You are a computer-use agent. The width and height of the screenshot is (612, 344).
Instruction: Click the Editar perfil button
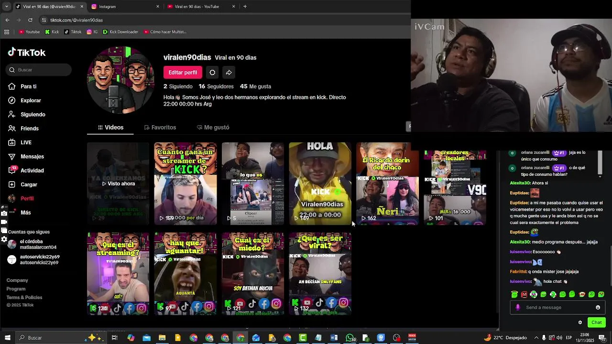tap(183, 73)
